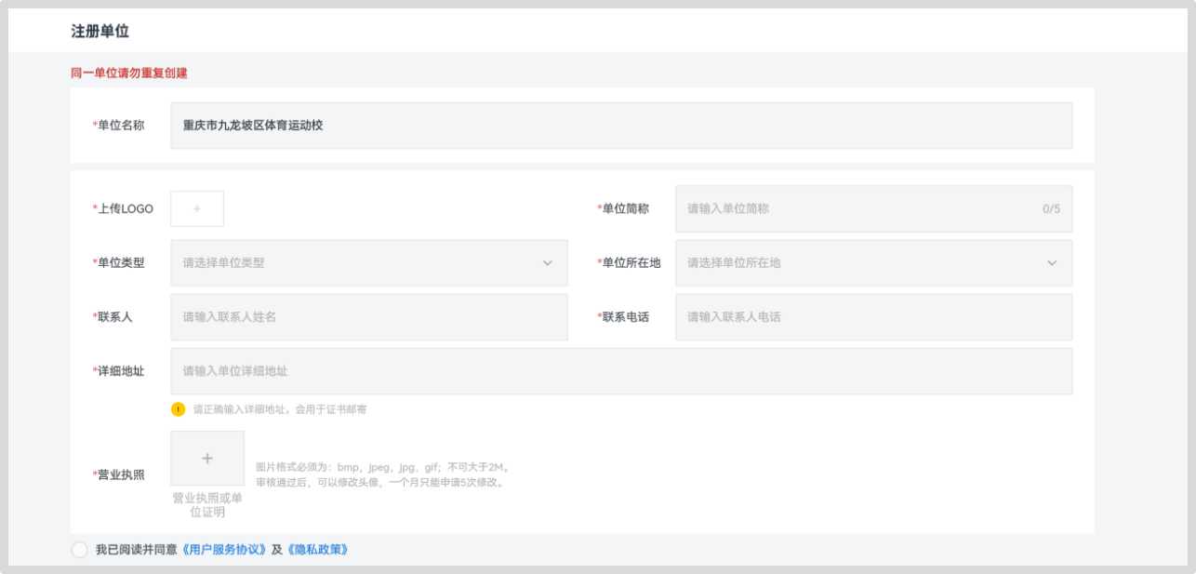Click the yellow warning icon below 详细地址

[179, 409]
